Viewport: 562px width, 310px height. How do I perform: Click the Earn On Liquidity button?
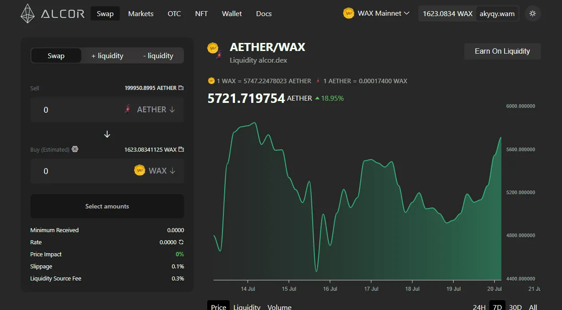coord(502,51)
